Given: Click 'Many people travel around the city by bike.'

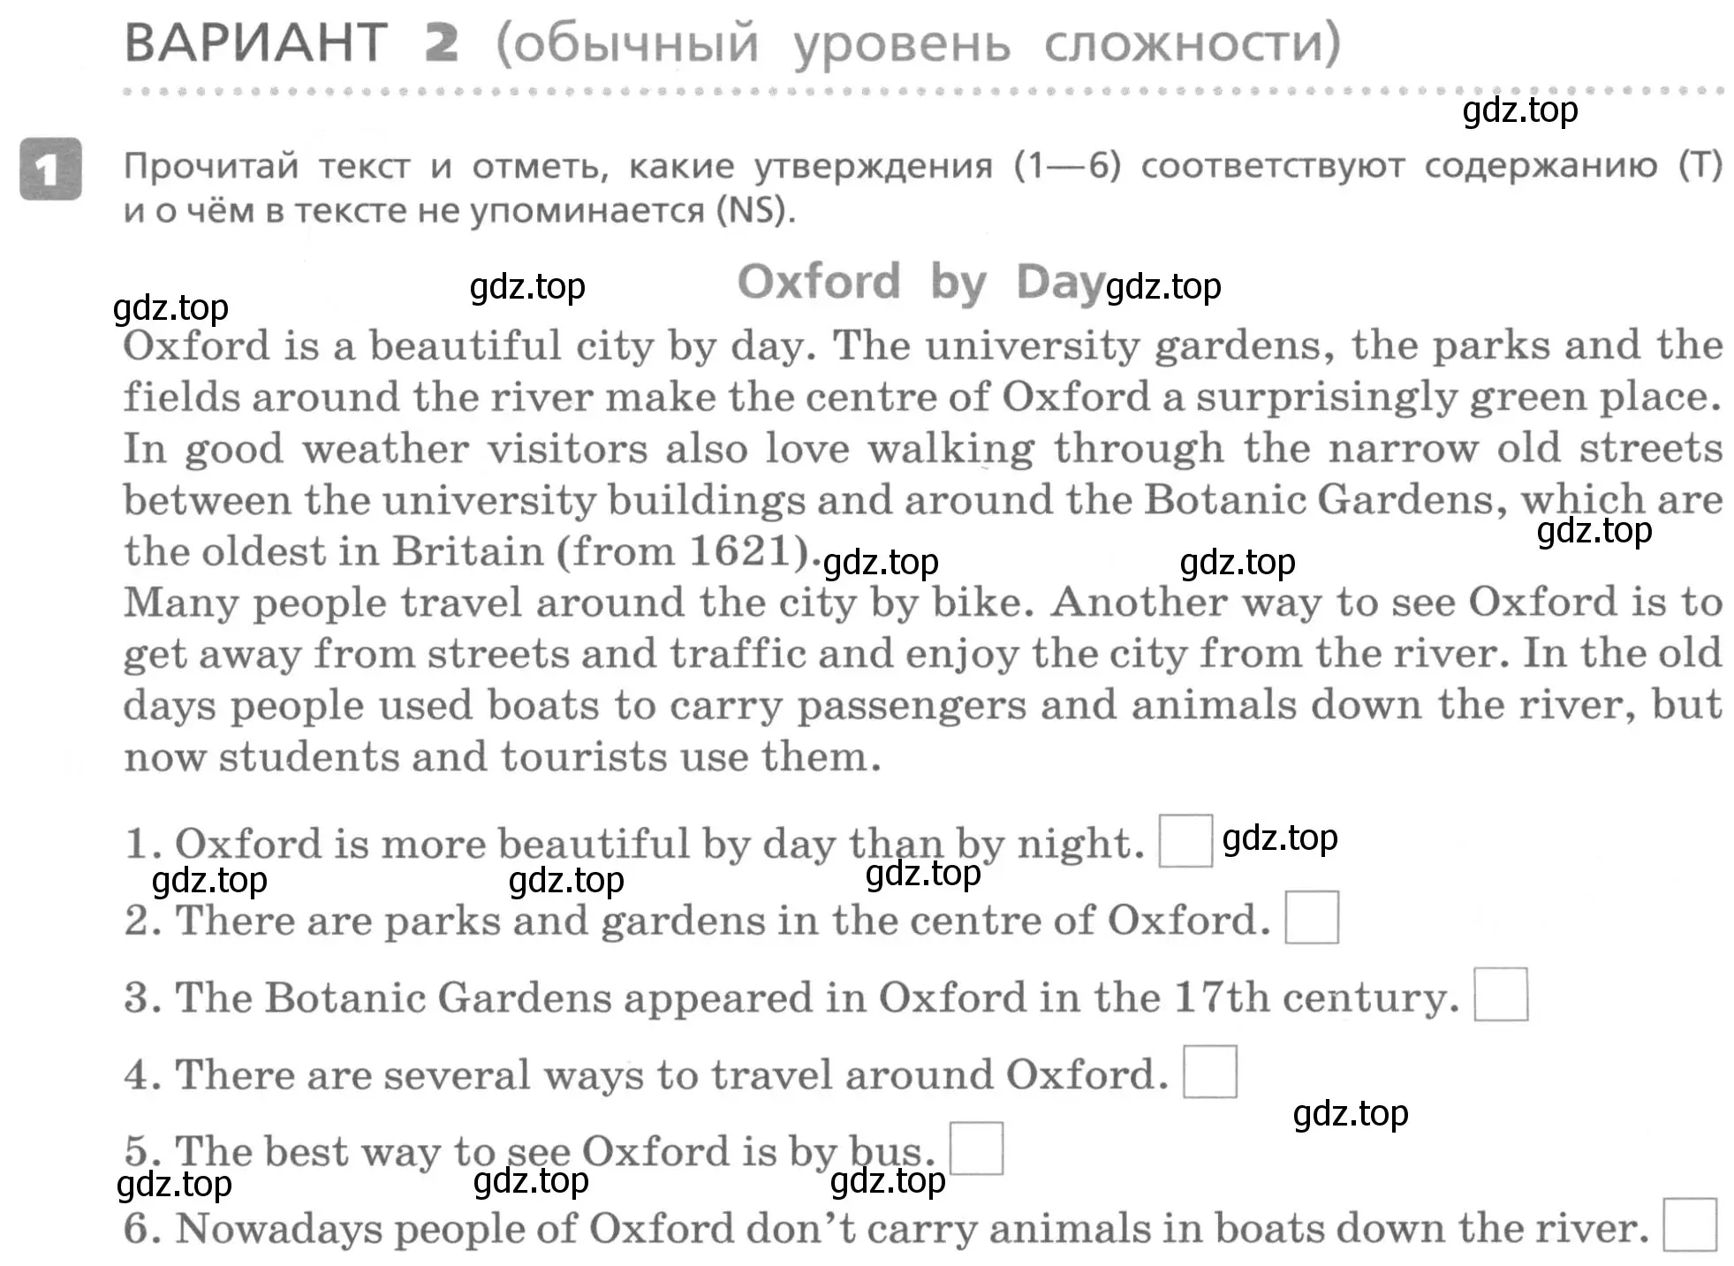Looking at the screenshot, I should pyautogui.click(x=579, y=603).
